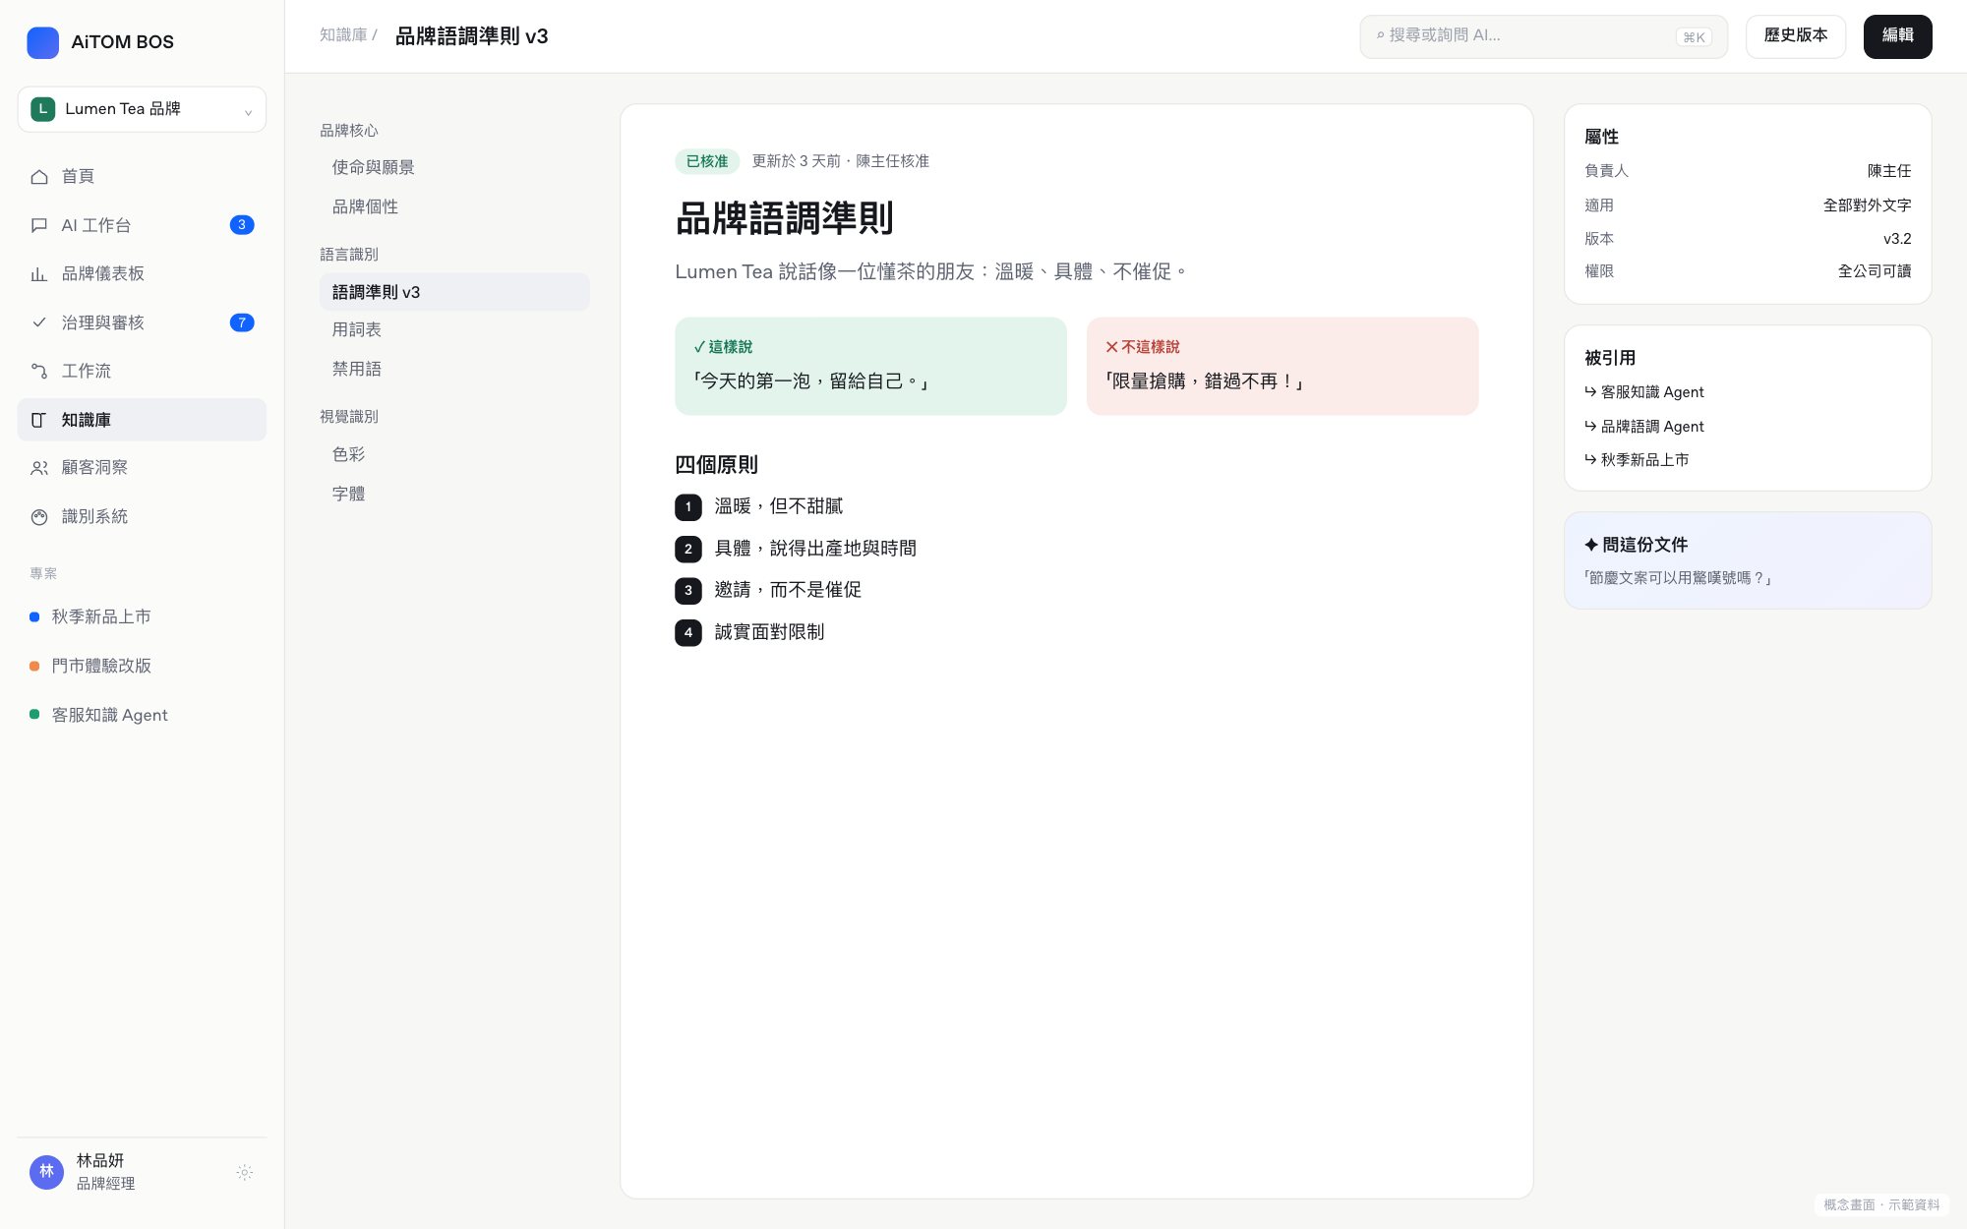Open the Lumen Tea 品牌 workspace dropdown
Screen dimensions: 1967x1229
(x=142, y=109)
